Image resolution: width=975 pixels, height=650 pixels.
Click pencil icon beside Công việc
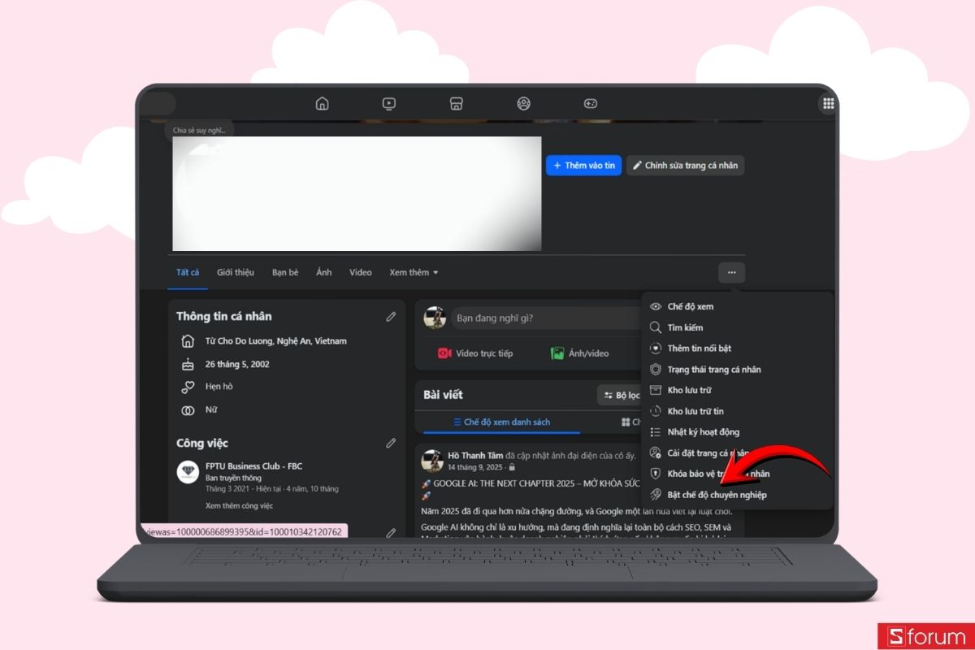click(x=391, y=444)
